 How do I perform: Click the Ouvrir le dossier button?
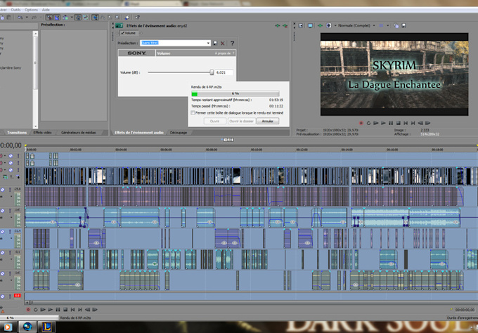pos(241,121)
